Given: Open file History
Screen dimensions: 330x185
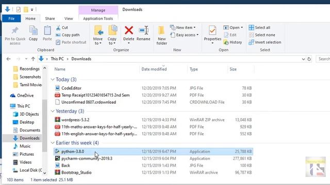Looking at the screenshot, I should (x=233, y=42).
